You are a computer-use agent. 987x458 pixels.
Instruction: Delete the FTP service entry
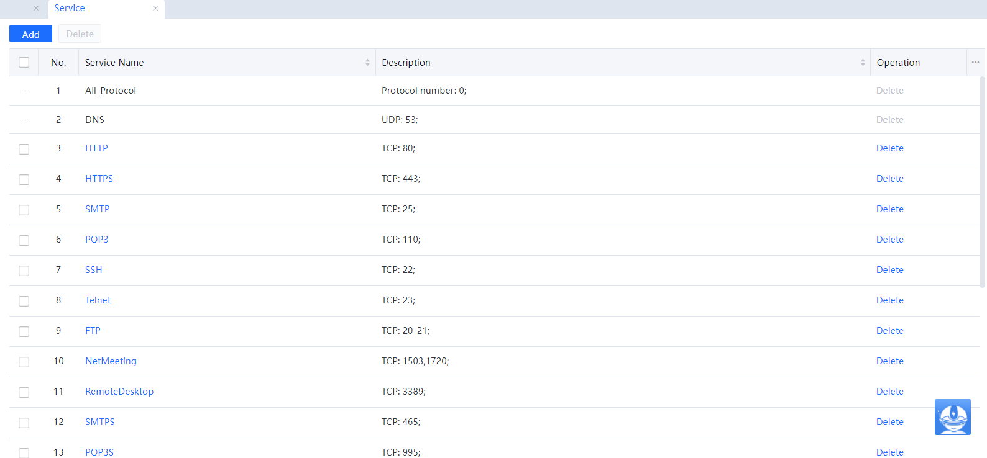click(x=889, y=331)
